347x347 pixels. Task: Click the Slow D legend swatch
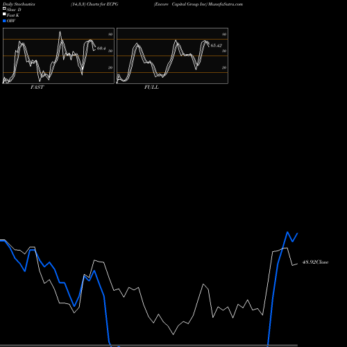[4, 9]
